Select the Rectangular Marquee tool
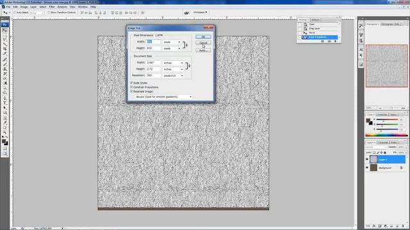 pyautogui.click(x=4, y=35)
